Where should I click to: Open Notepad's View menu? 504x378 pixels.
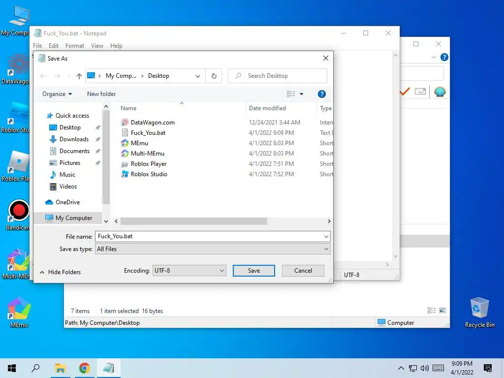[97, 46]
